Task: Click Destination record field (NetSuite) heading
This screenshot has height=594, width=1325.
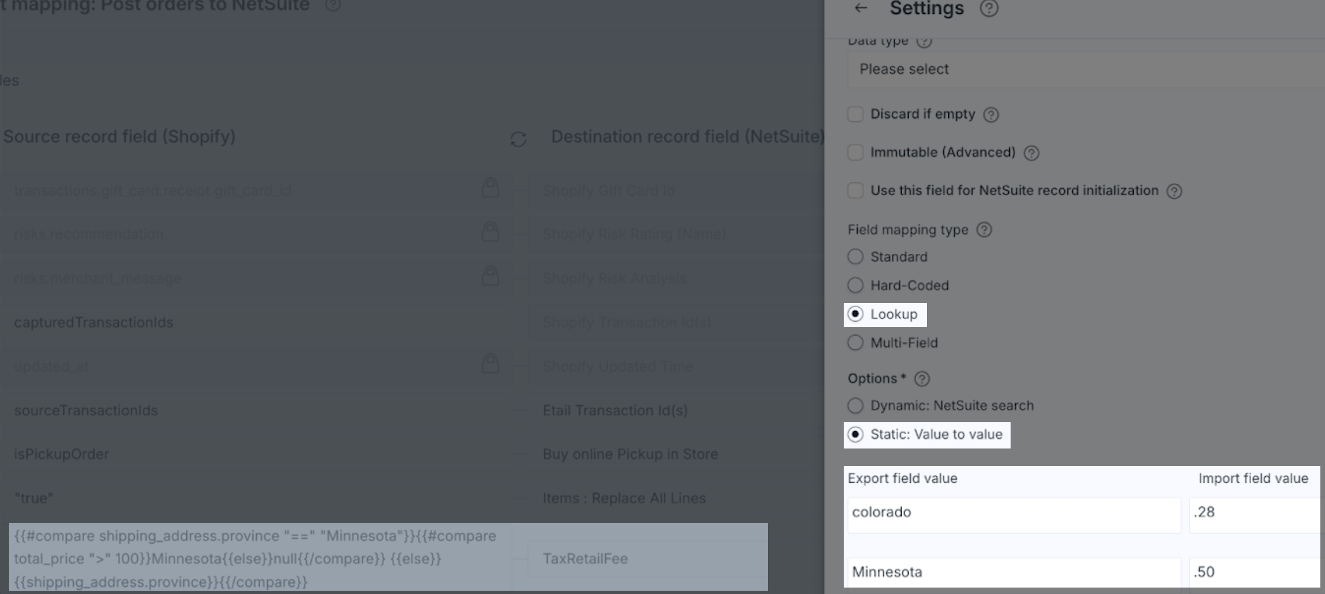Action: click(688, 137)
